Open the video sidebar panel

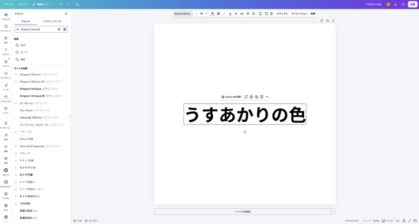(x=6, y=148)
